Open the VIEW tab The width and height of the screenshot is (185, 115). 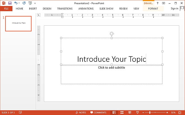(136, 9)
